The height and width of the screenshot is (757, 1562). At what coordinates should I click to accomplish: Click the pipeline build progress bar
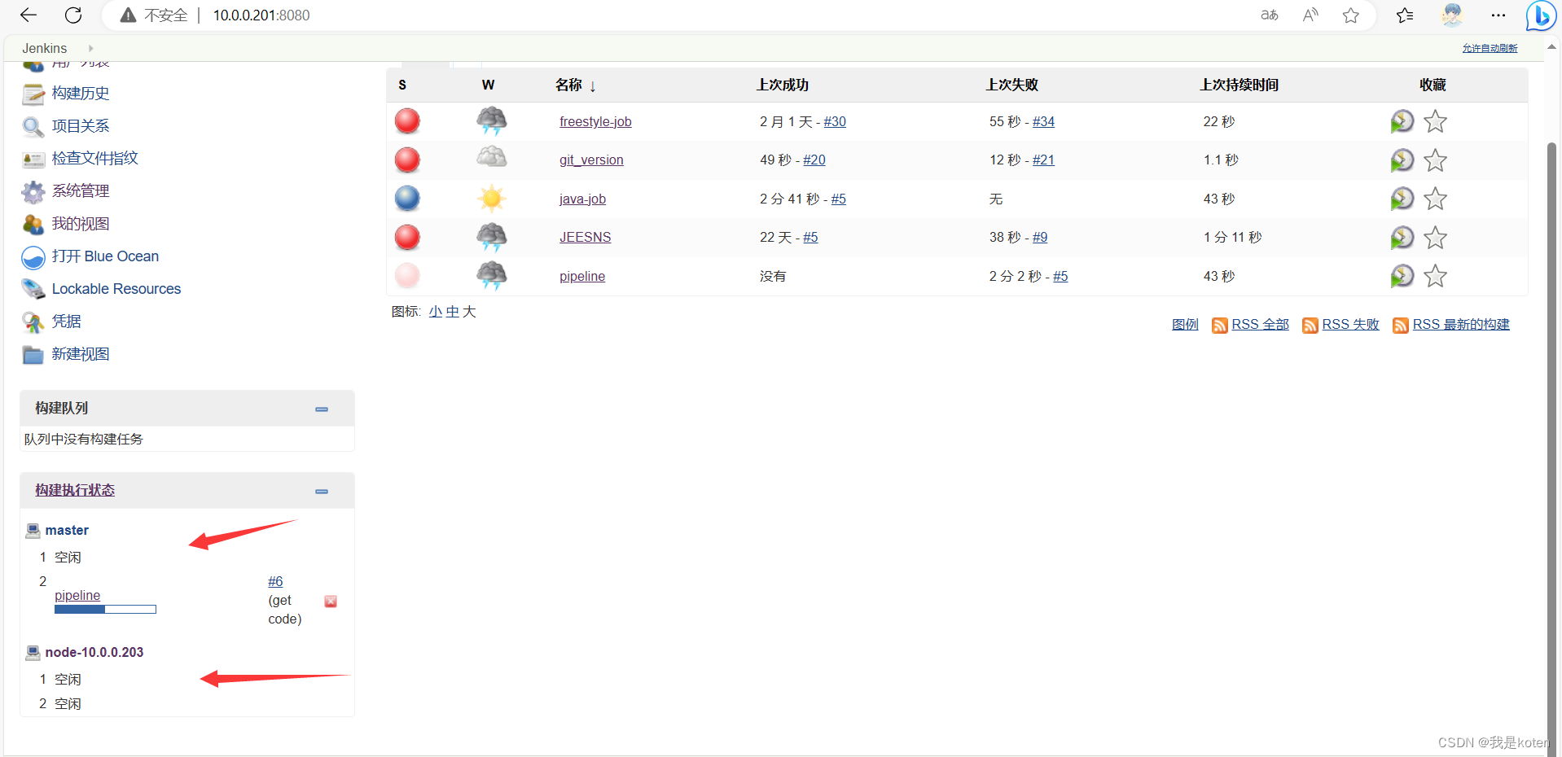(x=105, y=609)
